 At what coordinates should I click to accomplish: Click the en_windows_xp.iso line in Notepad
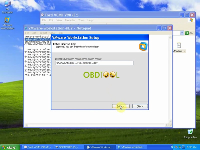pyautogui.click(x=38, y=42)
